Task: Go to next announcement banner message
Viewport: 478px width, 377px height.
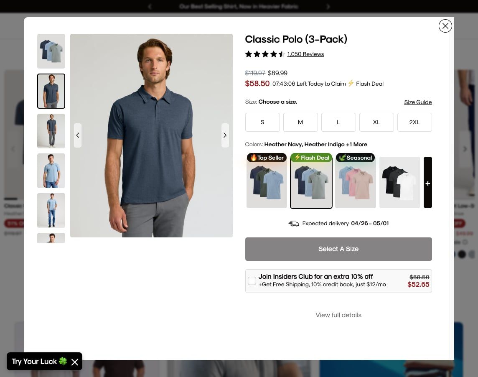Action: click(x=328, y=6)
